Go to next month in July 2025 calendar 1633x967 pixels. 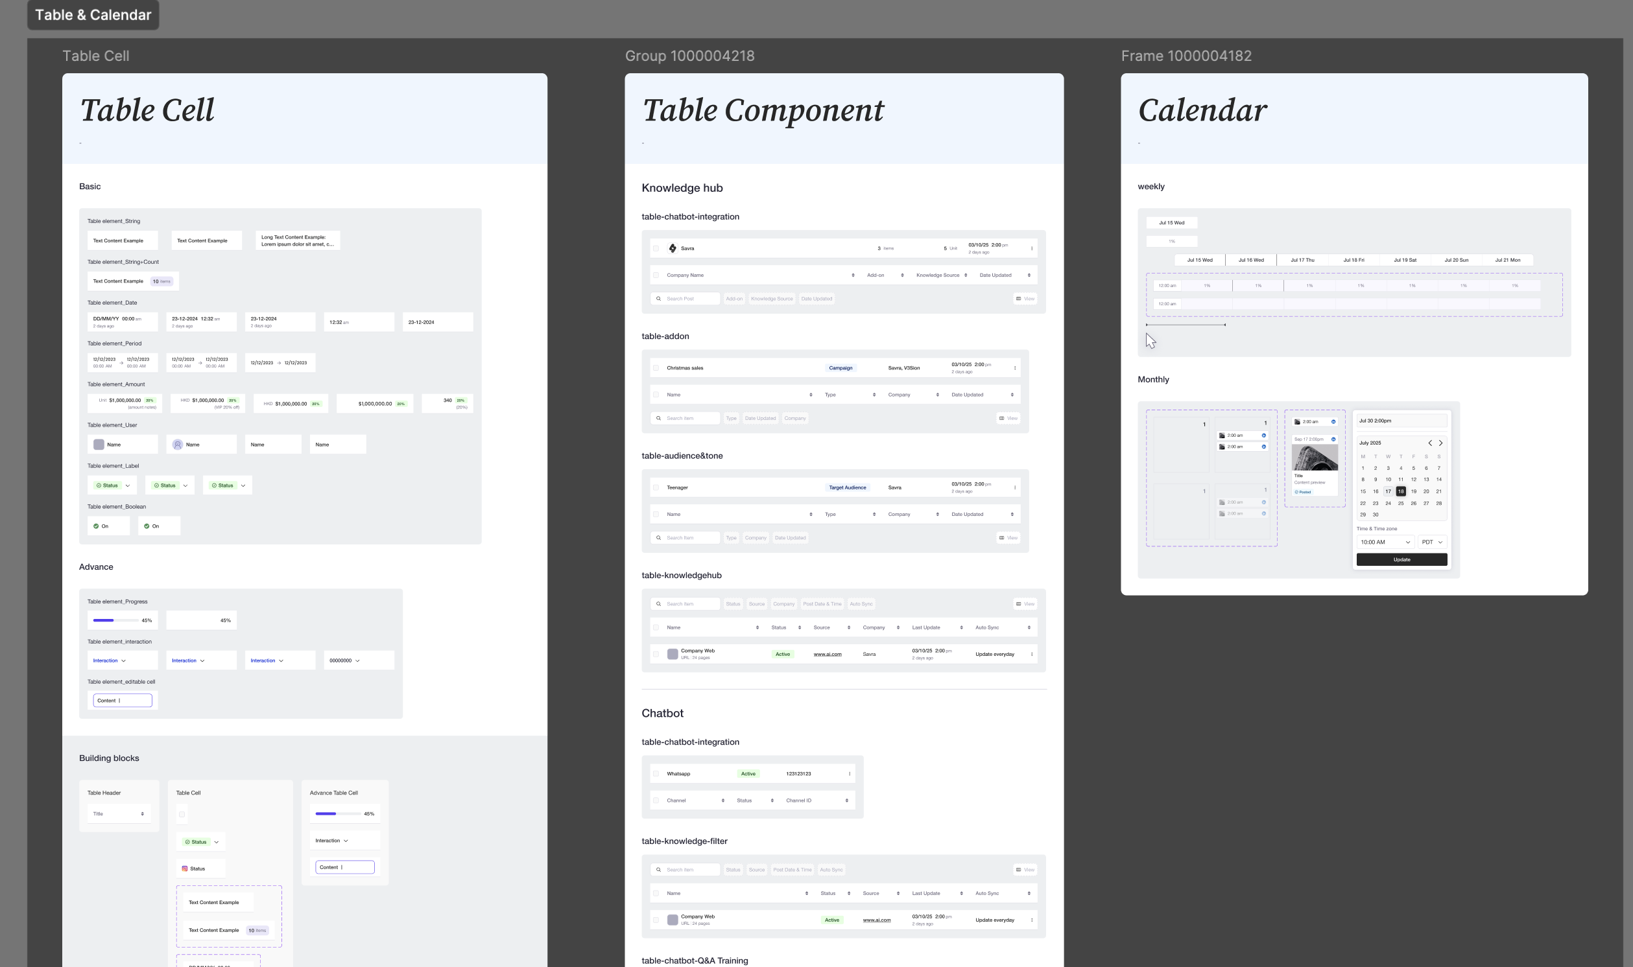coord(1440,443)
